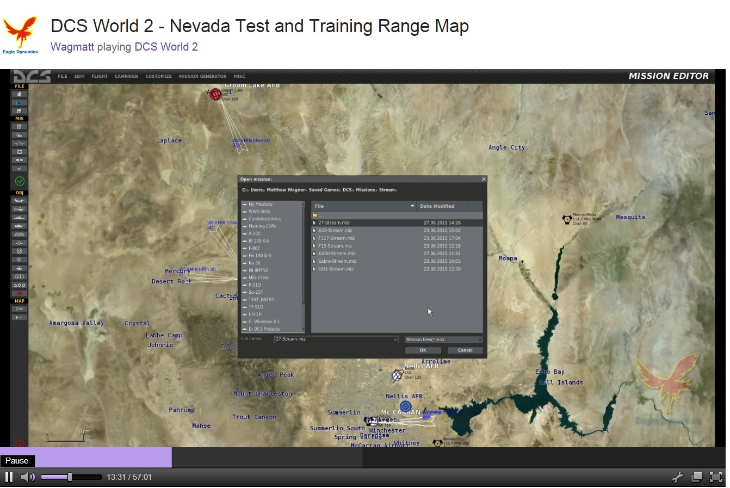Screen dimensions: 730x488
Task: Open the EDIT menu
Action: [79, 76]
